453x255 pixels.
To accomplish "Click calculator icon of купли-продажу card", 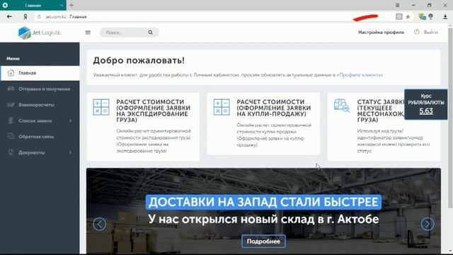I will click(222, 107).
